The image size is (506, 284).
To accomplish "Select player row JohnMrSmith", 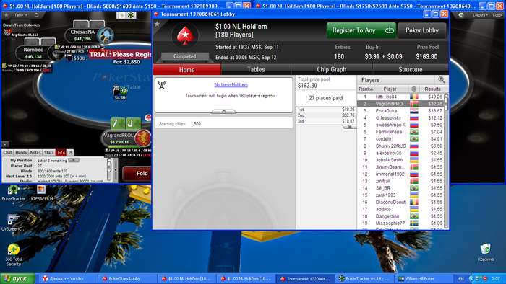I will click(x=400, y=160).
